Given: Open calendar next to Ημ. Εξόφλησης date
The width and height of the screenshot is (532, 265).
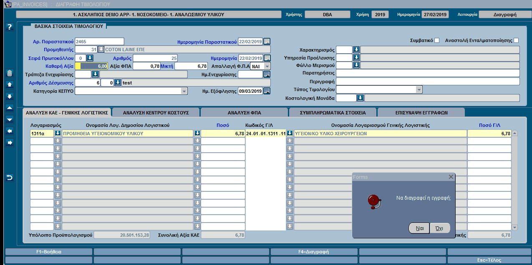Looking at the screenshot, I should (267, 91).
